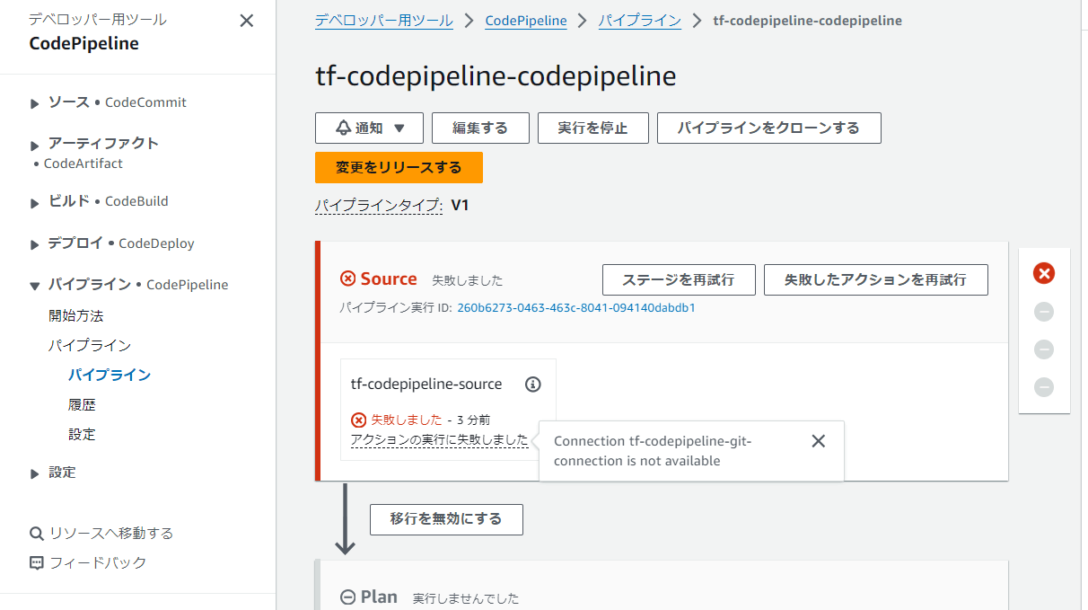1088x610 pixels.
Task: Click the third gray stage indicator icon
Action: tap(1044, 349)
